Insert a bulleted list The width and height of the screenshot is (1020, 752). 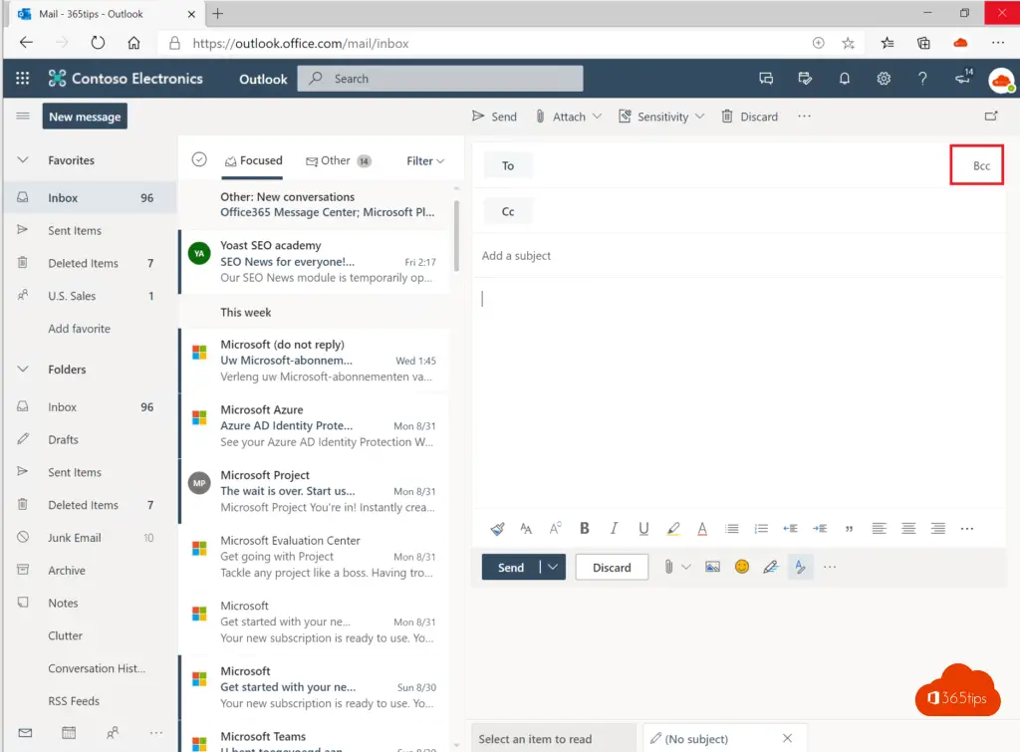pos(732,529)
